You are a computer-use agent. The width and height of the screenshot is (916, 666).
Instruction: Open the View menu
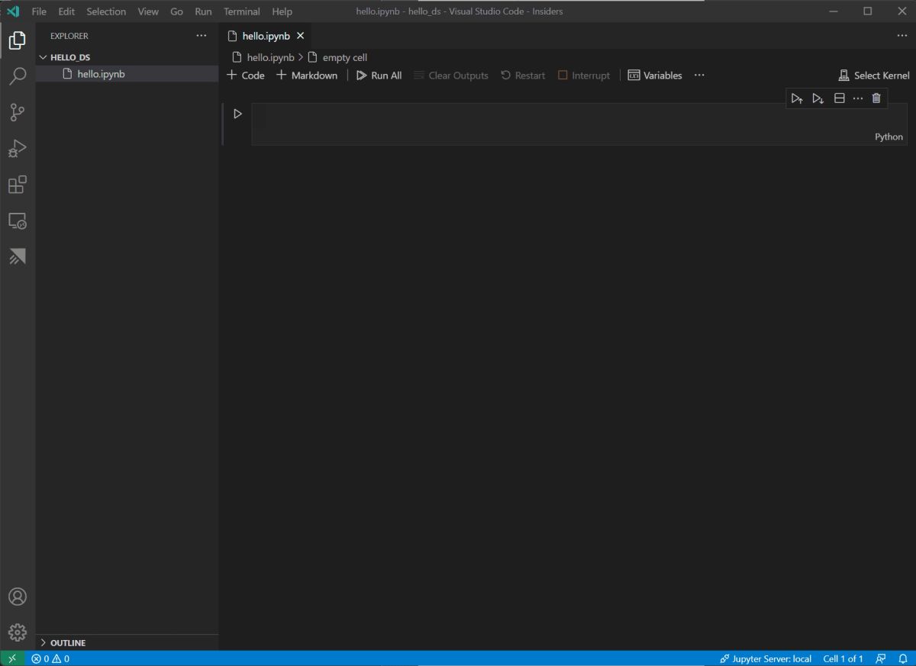pos(148,11)
